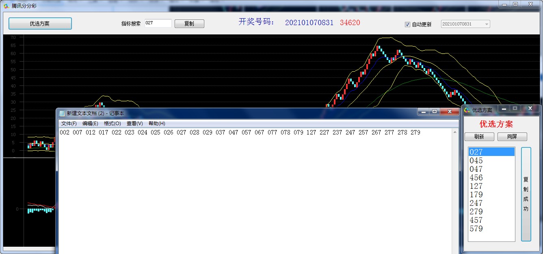This screenshot has height=254, width=543.
Task: Maximize the 记事本 Notepad window
Action: click(435, 111)
